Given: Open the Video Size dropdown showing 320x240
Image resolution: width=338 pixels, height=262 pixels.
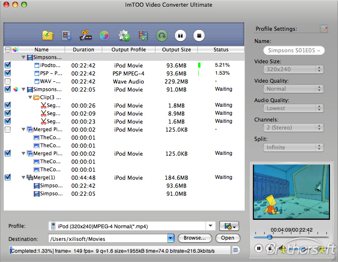Looking at the screenshot, I should click(x=293, y=69).
